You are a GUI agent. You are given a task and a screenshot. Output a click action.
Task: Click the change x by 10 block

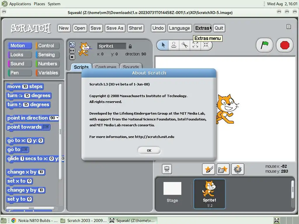click(x=26, y=172)
